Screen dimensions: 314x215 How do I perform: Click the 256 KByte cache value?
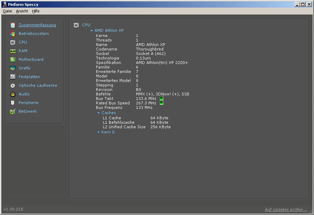[160, 127]
